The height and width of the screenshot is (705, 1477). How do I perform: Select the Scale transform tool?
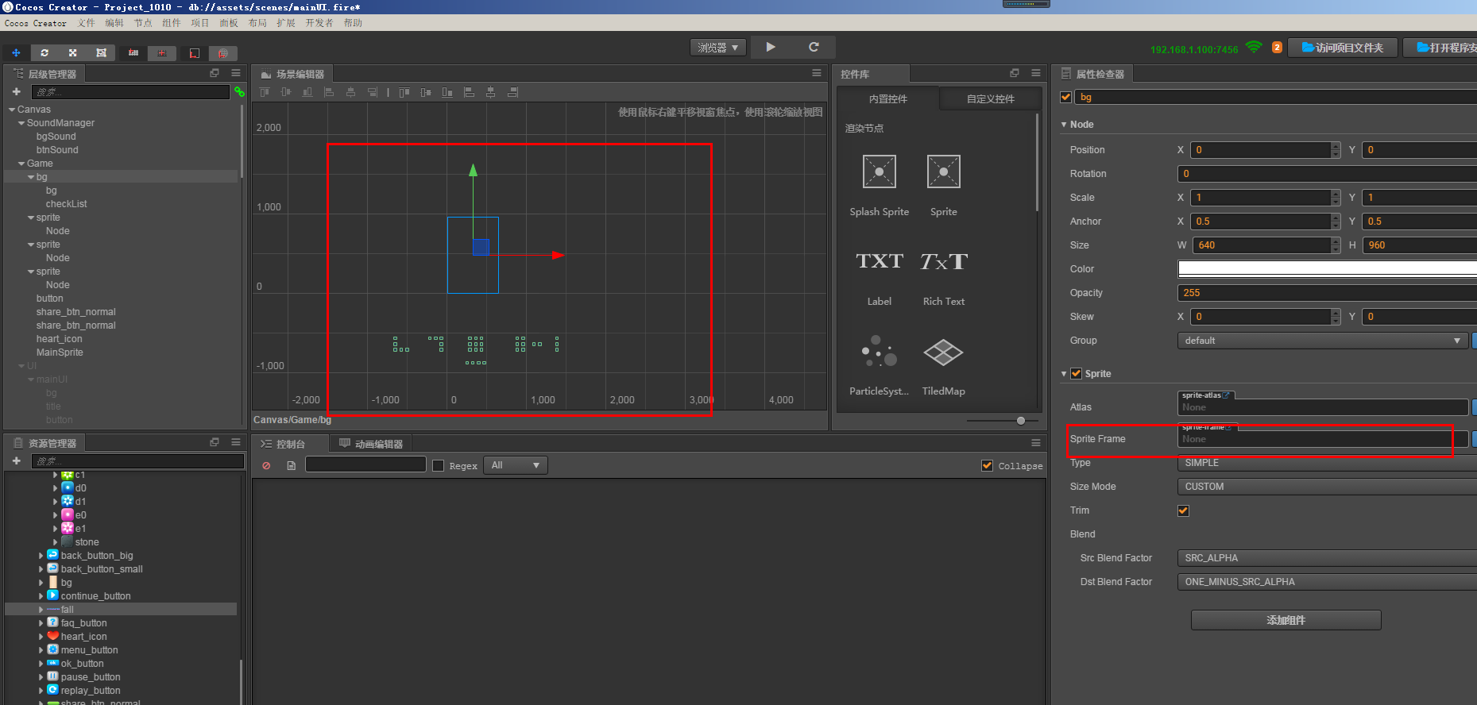coord(72,52)
